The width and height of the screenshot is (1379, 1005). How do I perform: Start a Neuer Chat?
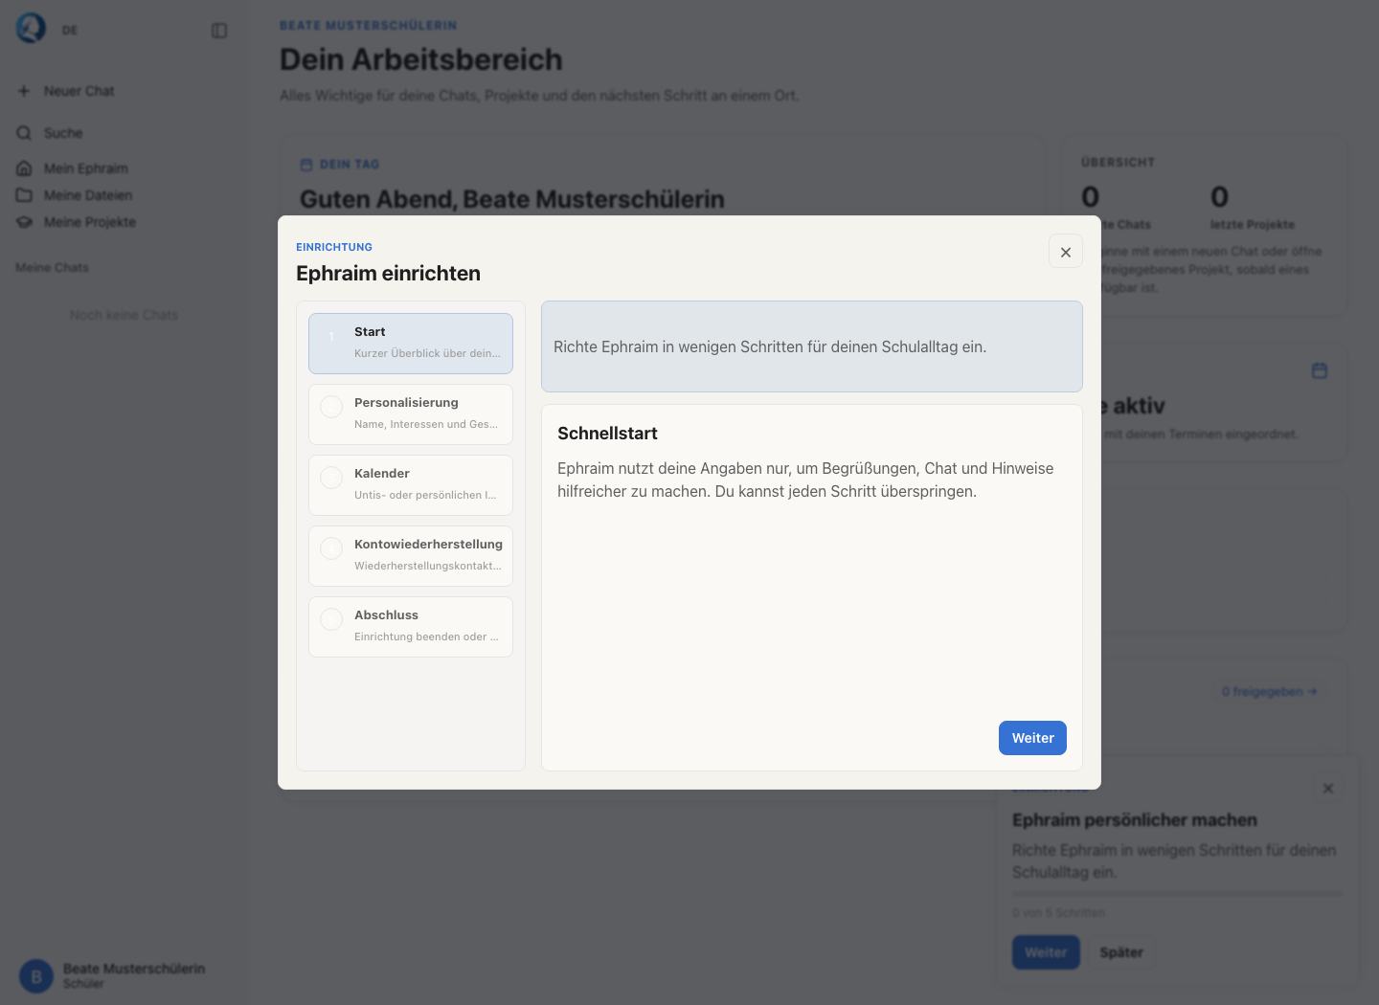pyautogui.click(x=79, y=91)
